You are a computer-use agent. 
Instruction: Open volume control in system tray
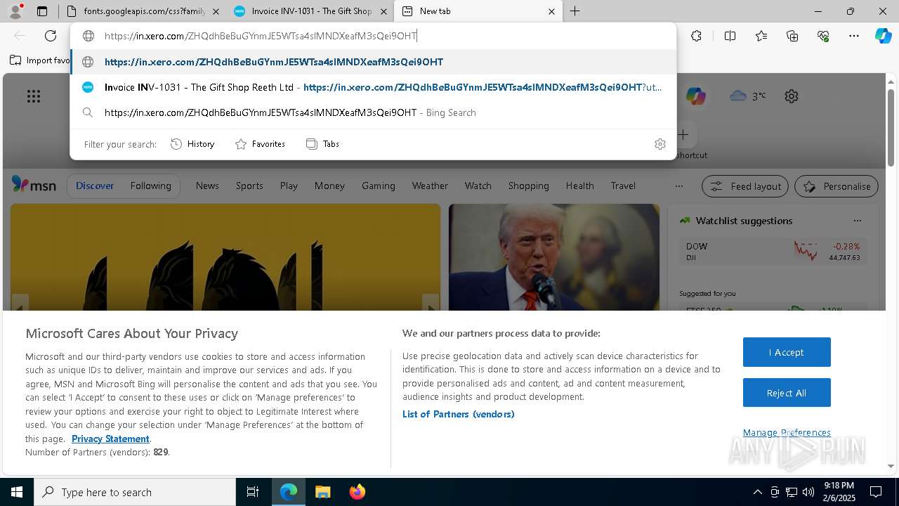(808, 492)
